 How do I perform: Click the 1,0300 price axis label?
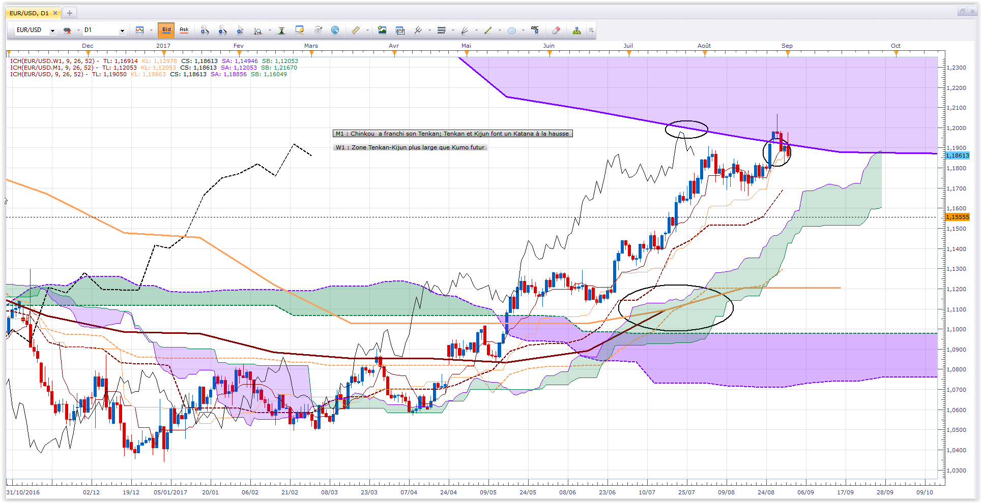pyautogui.click(x=956, y=470)
